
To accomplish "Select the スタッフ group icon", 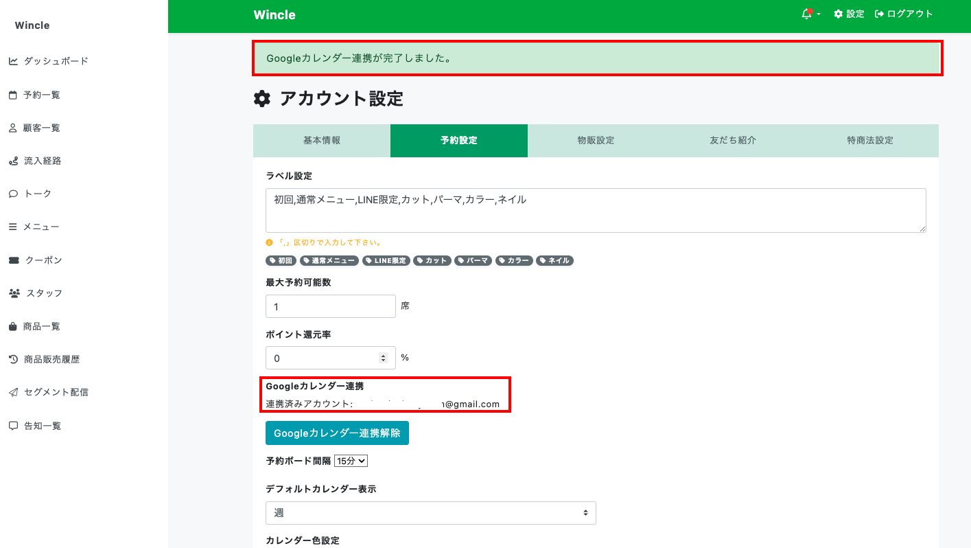I will [14, 293].
